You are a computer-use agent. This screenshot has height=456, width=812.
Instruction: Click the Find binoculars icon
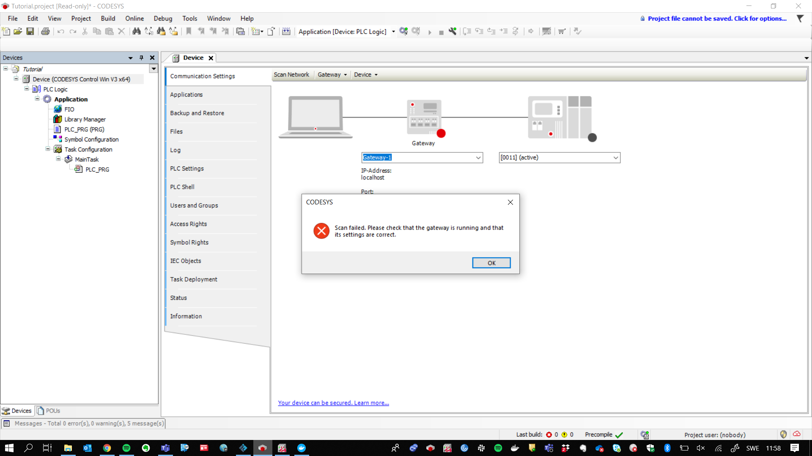[x=136, y=31]
